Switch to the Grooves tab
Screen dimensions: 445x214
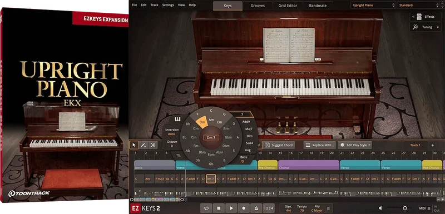pyautogui.click(x=258, y=6)
